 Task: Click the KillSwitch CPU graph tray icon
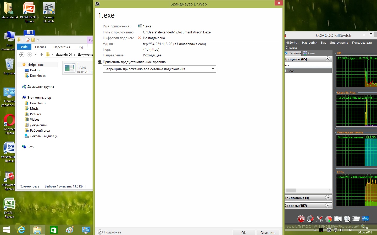coord(321,230)
